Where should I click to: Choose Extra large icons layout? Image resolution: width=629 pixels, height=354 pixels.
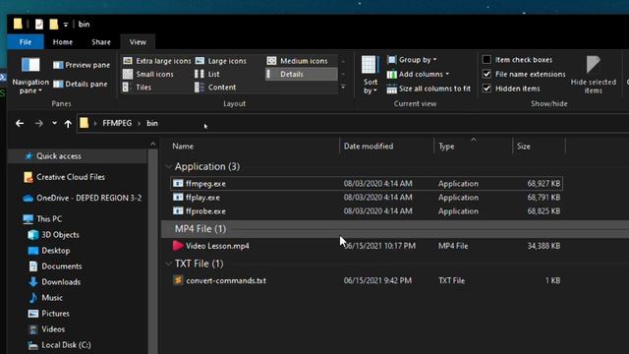pos(157,61)
